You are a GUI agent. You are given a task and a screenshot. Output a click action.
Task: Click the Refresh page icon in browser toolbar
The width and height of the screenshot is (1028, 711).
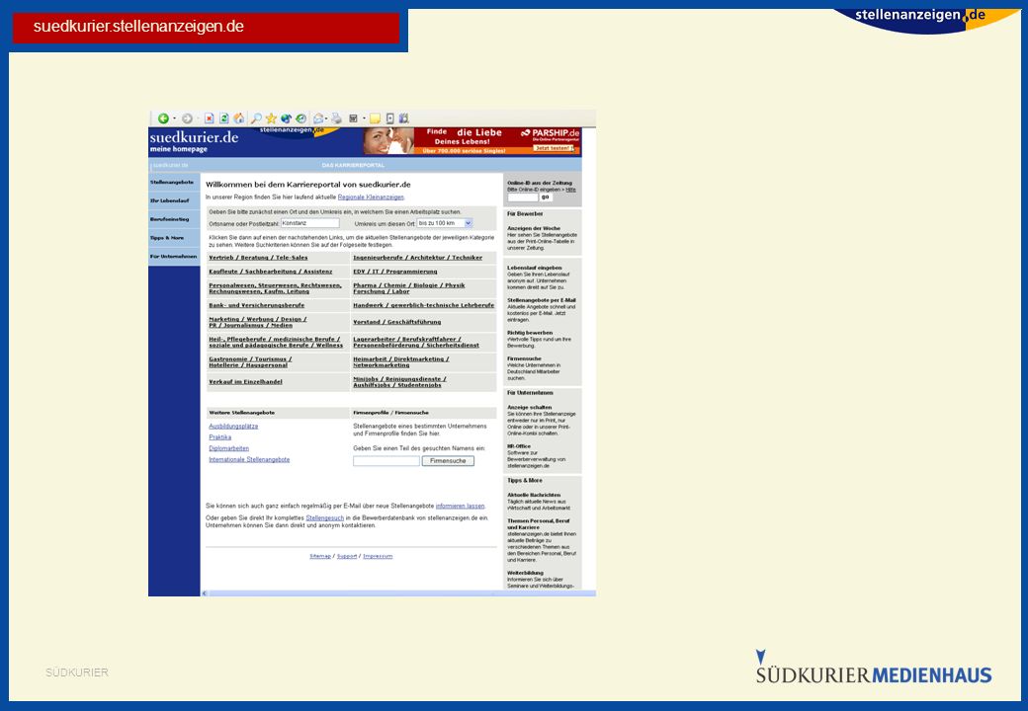223,118
